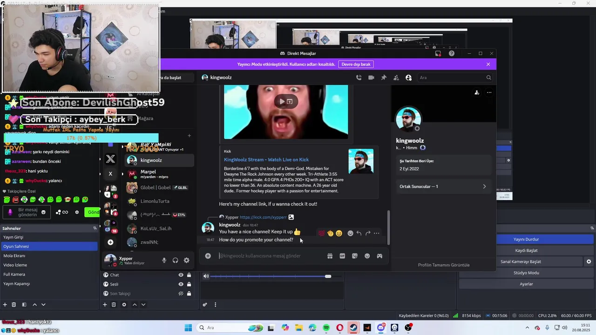The image size is (596, 335).
Task: Open the emoji picker in message bar
Action: [367, 256]
